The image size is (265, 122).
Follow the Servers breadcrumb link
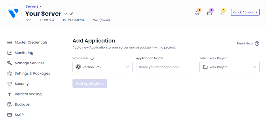pyautogui.click(x=32, y=6)
